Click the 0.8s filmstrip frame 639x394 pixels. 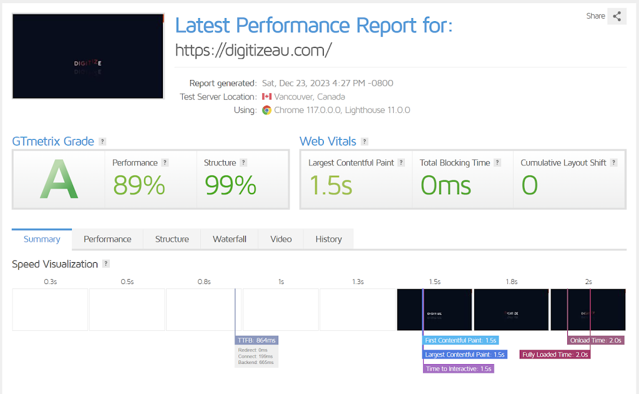tap(204, 310)
